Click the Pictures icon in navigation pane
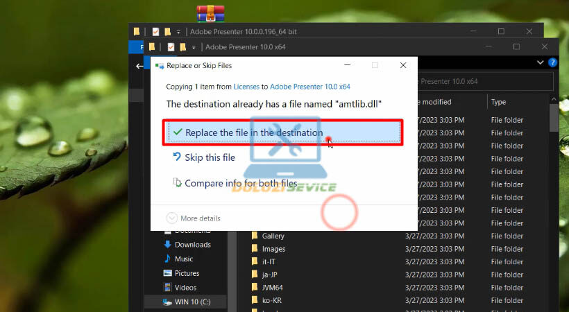Screen dimensions: 569x312 pyautogui.click(x=168, y=272)
